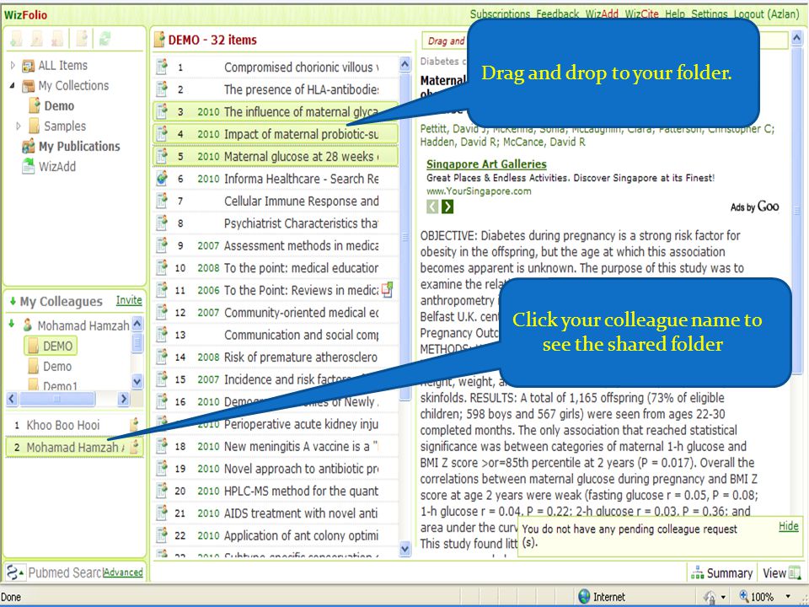Click the attachment icon on item 11
This screenshot has width=809, height=607.
tap(387, 289)
